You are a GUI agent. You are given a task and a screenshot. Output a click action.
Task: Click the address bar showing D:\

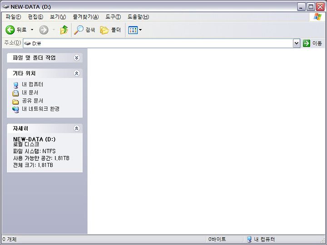(x=158, y=44)
